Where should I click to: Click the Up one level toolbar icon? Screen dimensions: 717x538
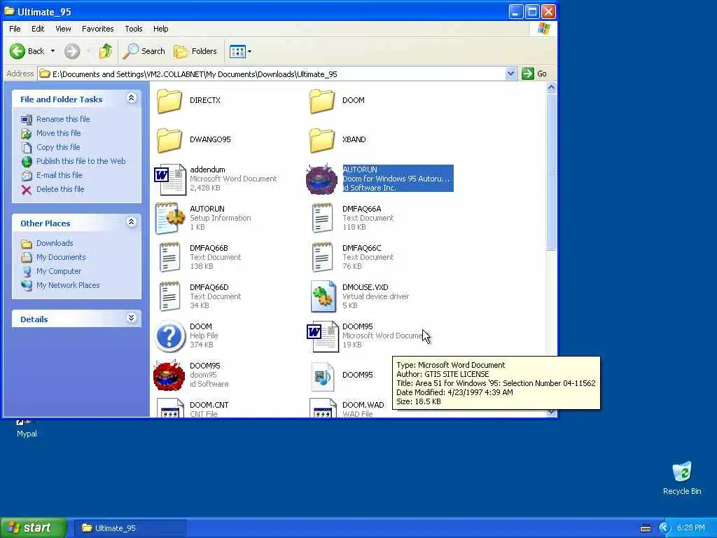click(106, 51)
